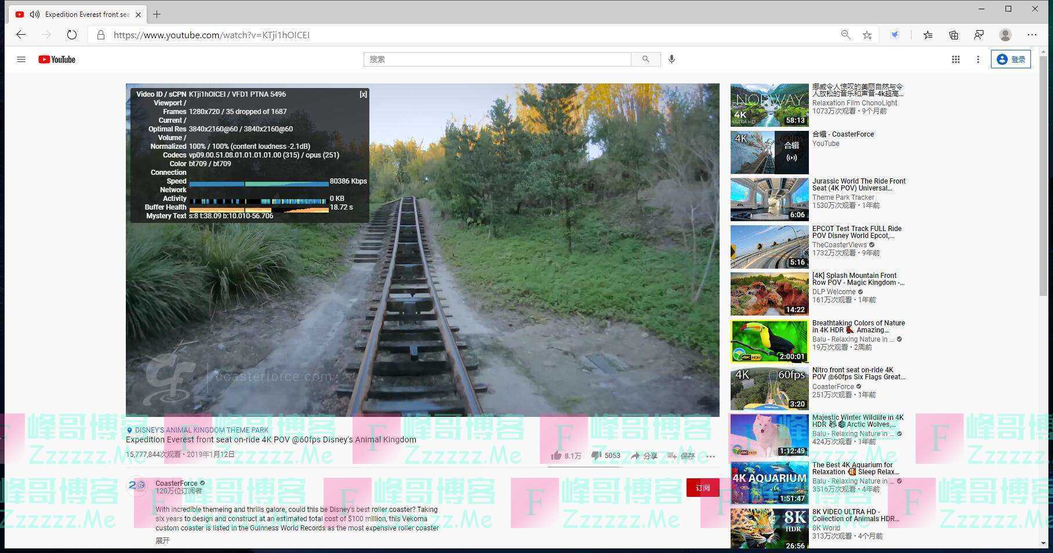Dislike the video with thumbs down
This screenshot has height=553, width=1053.
[596, 456]
